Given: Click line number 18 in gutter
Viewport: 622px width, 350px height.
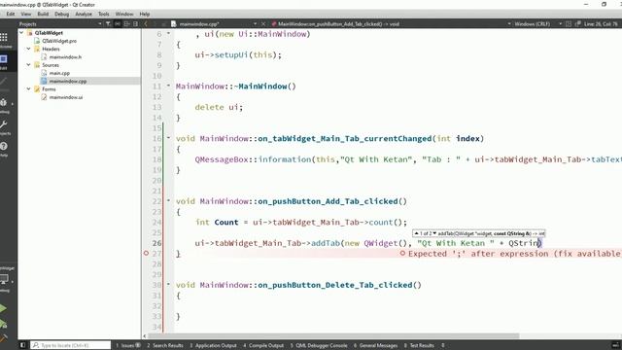Looking at the screenshot, I should tap(157, 159).
